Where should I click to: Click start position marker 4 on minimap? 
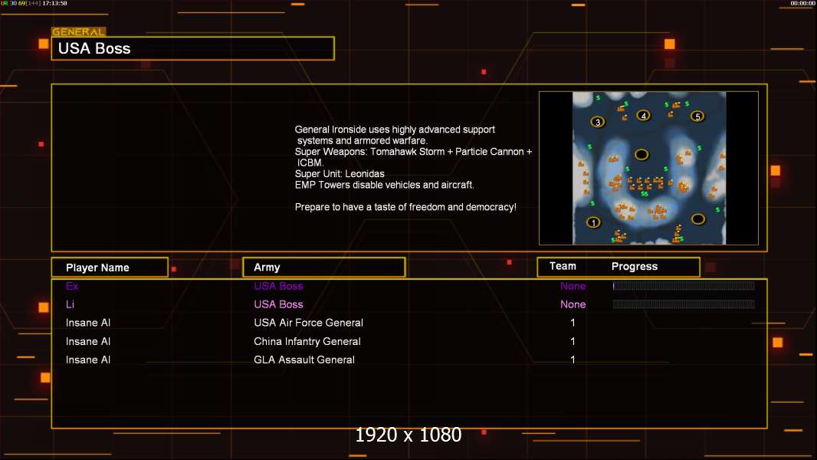pos(644,116)
